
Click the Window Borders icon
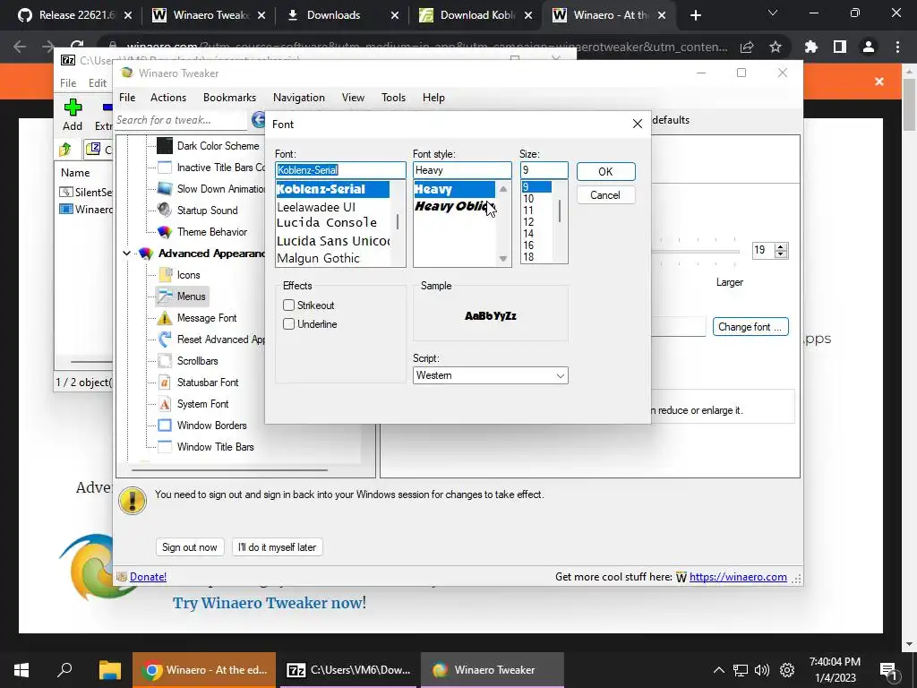tap(165, 426)
